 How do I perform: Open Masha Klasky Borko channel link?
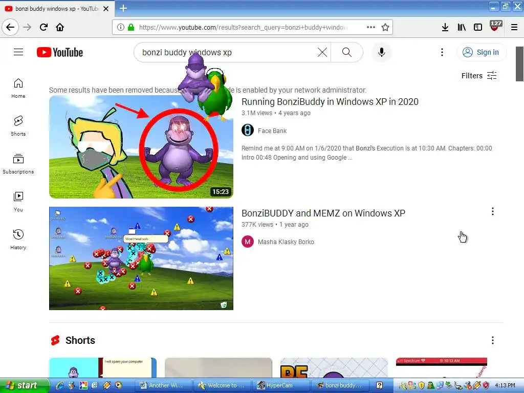click(286, 242)
